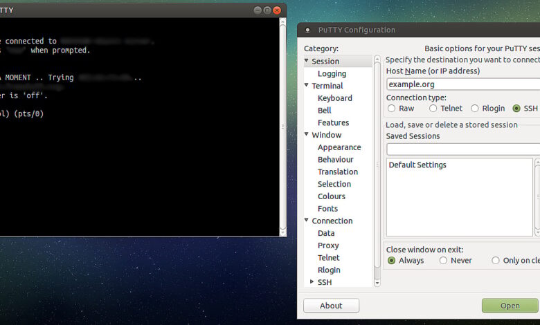This screenshot has height=325, width=540.
Task: Select Telnet connection type
Action: 433,109
